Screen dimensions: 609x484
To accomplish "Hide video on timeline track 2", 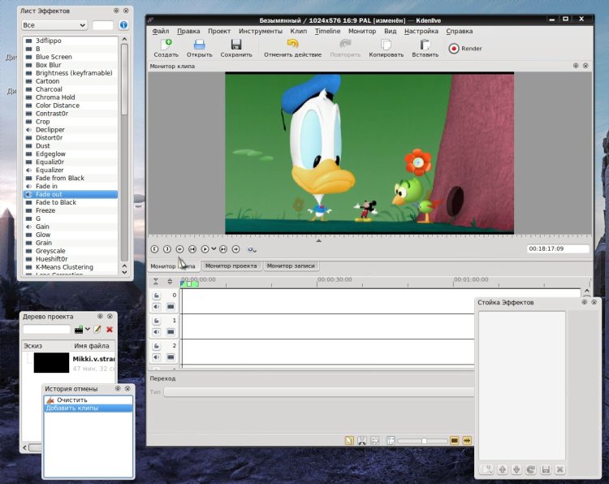I will (x=171, y=357).
